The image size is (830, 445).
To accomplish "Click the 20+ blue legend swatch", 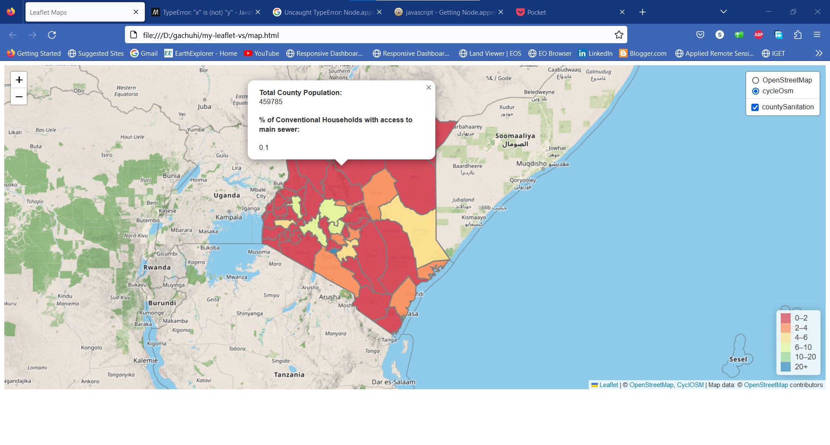I will pos(785,367).
